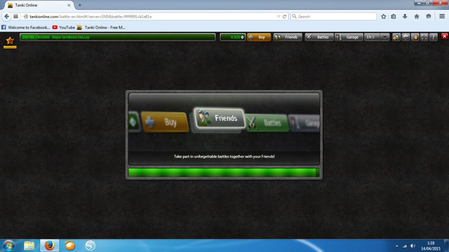
Task: Click the red X exit game button
Action: pyautogui.click(x=445, y=37)
